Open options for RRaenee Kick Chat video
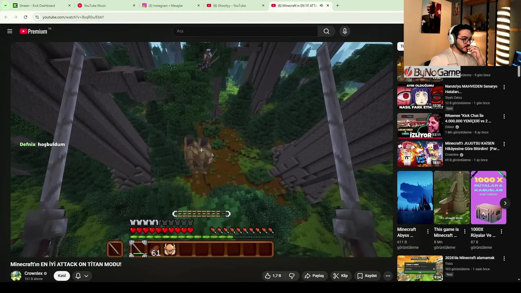This screenshot has height=293, width=521. pos(504,116)
